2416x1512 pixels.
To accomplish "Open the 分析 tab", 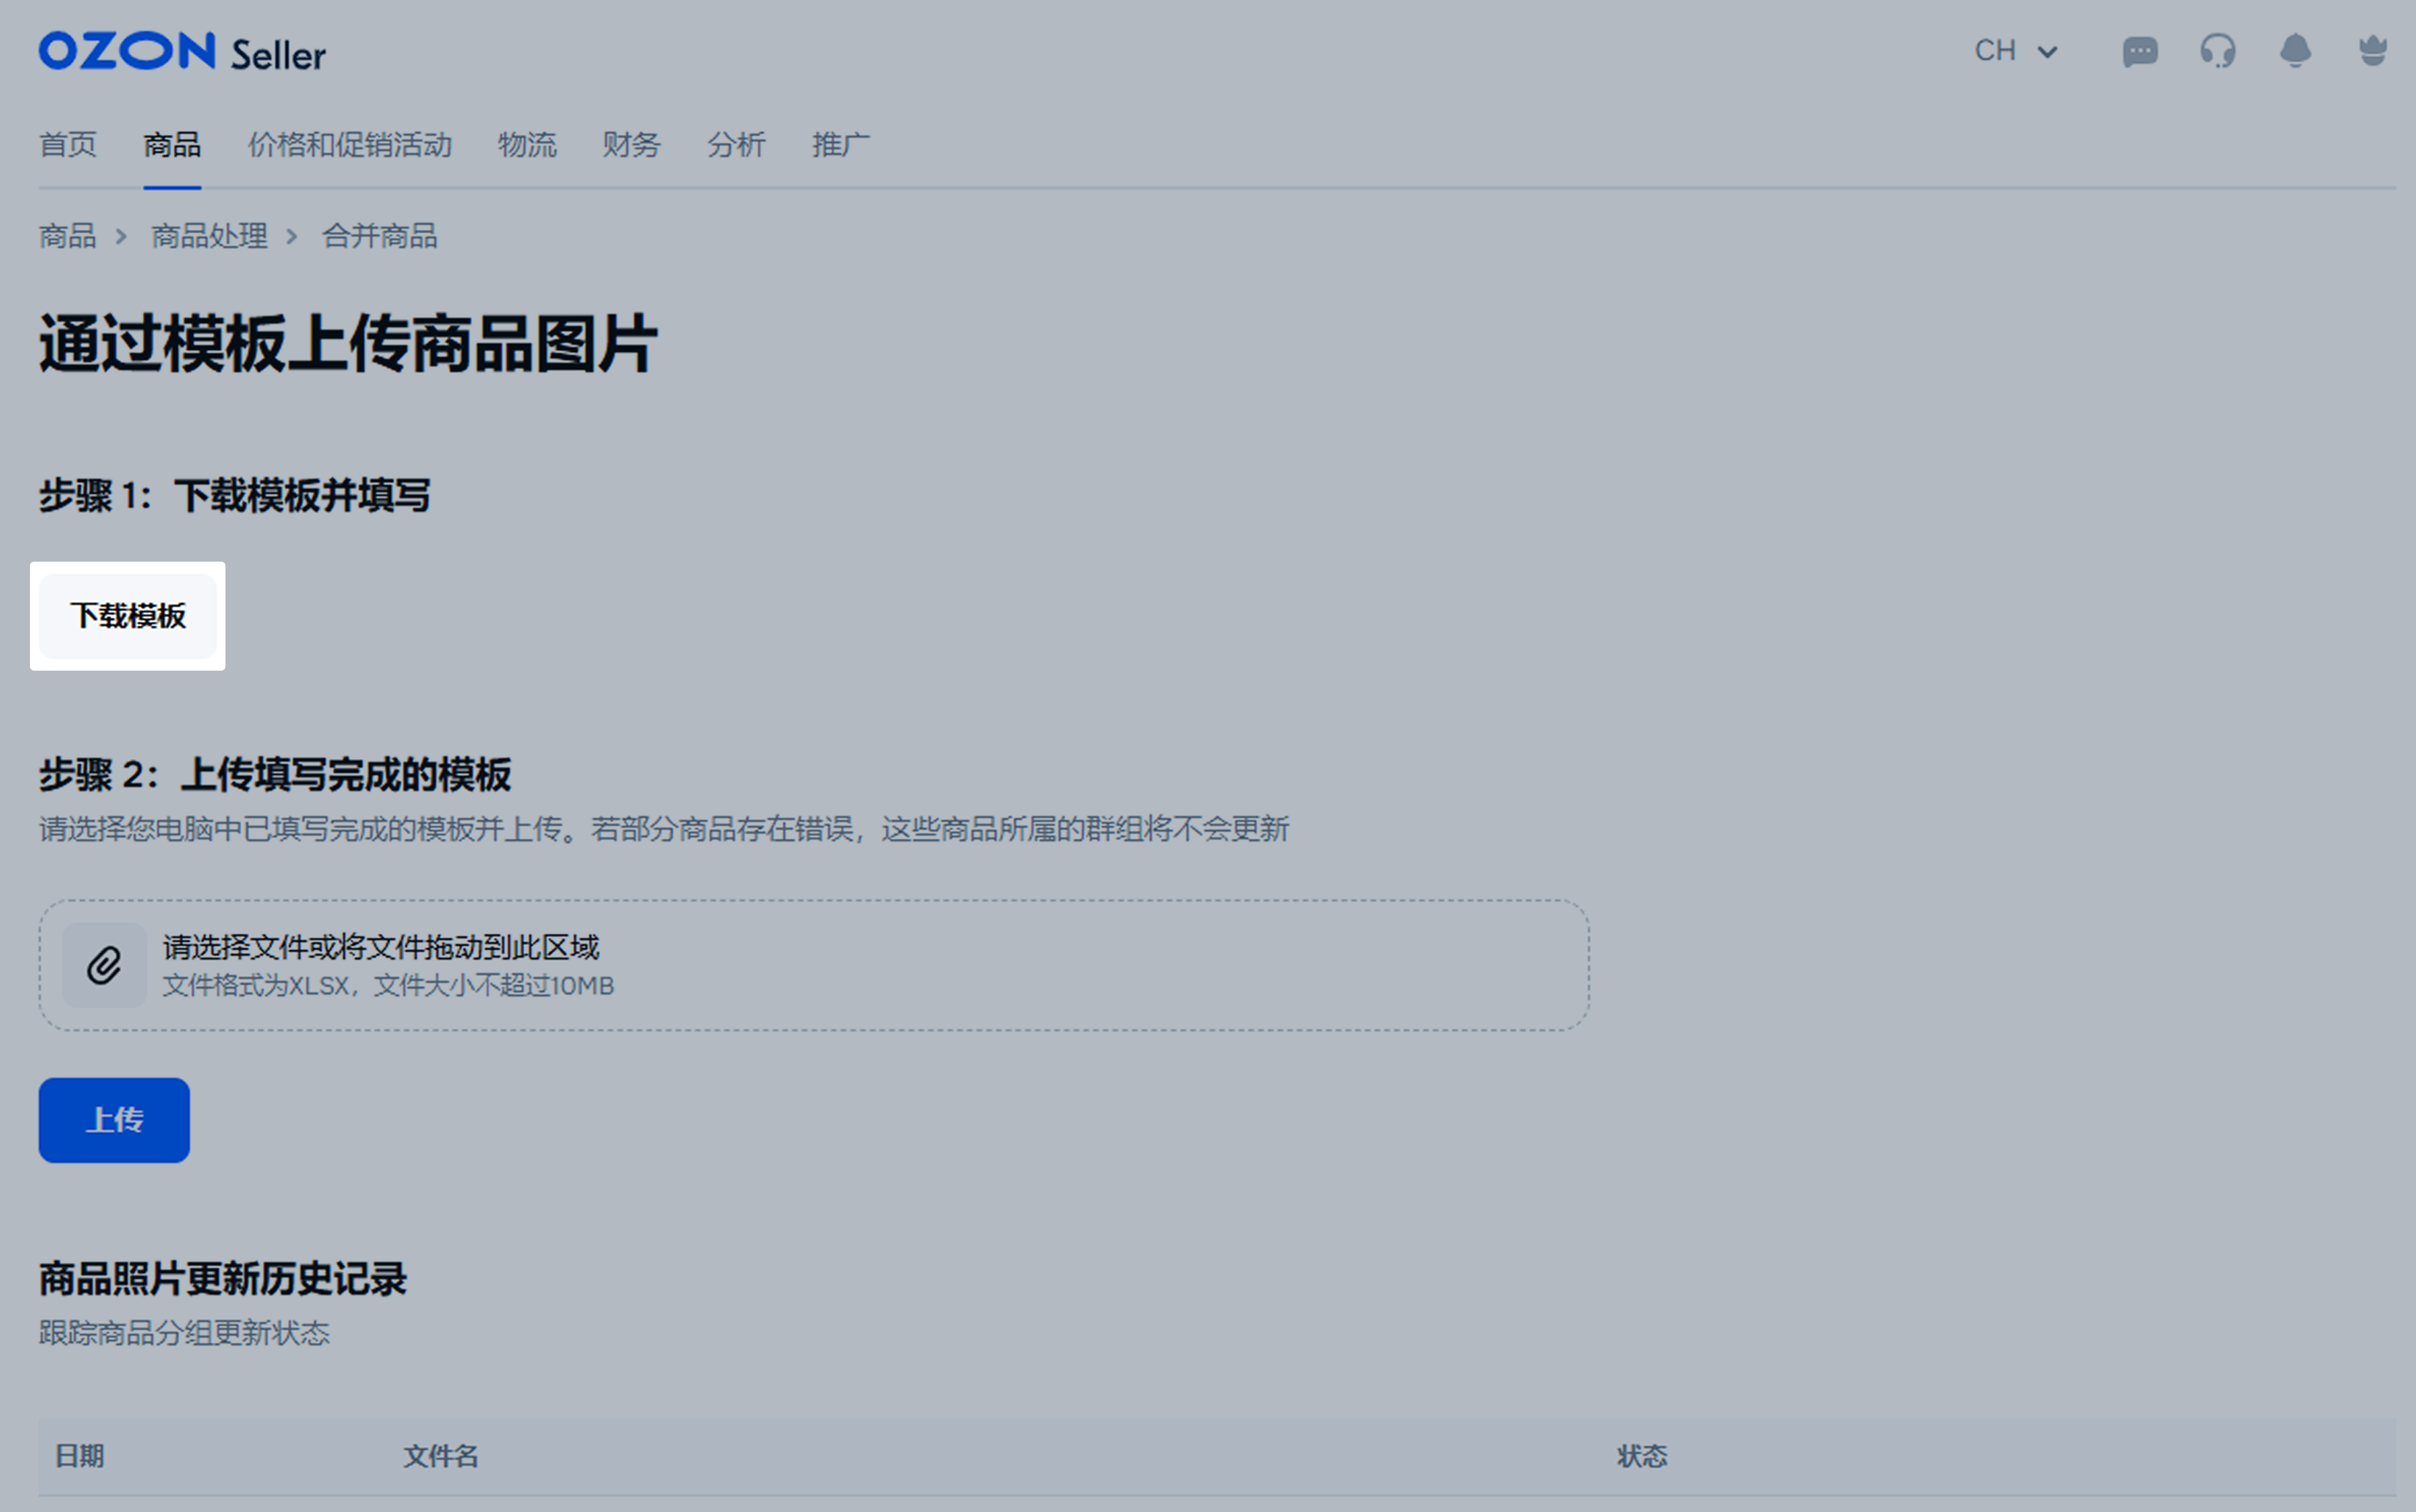I will pyautogui.click(x=736, y=145).
